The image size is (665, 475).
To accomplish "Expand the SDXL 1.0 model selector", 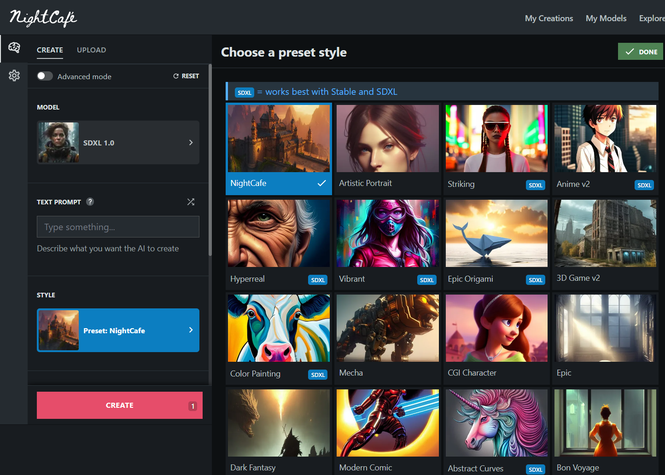I will (118, 143).
